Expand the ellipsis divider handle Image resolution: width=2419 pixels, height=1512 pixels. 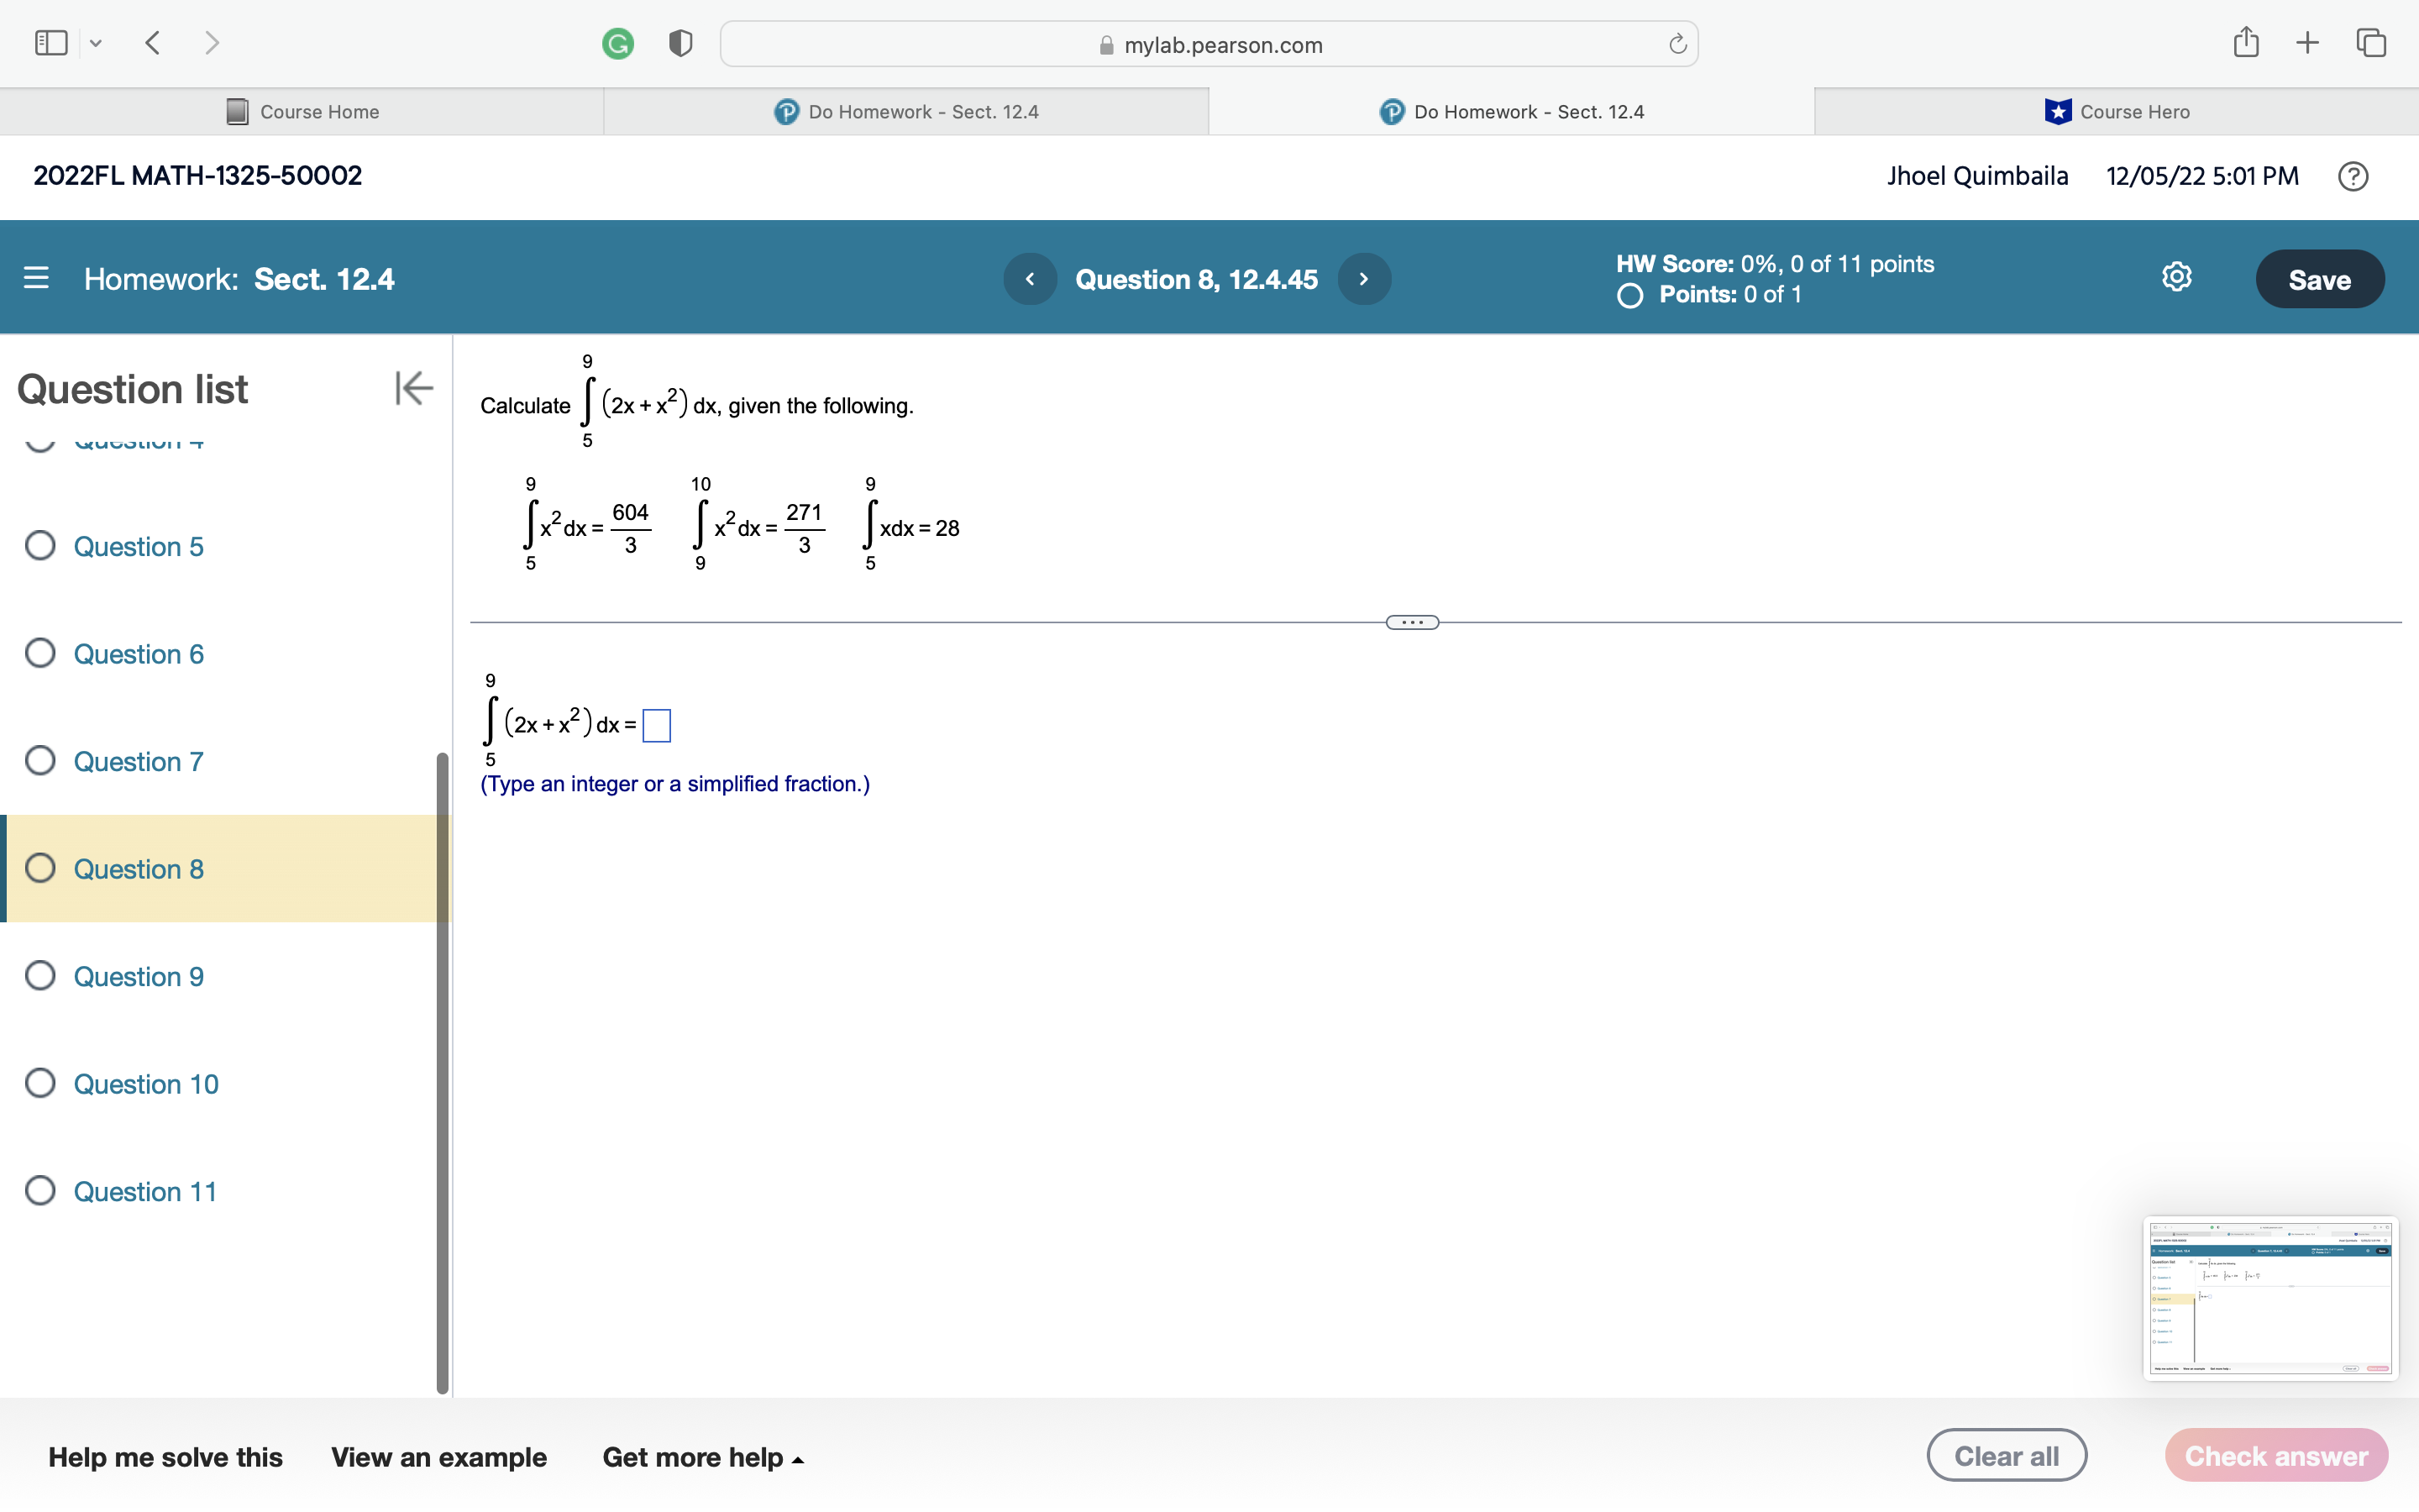coord(1411,622)
